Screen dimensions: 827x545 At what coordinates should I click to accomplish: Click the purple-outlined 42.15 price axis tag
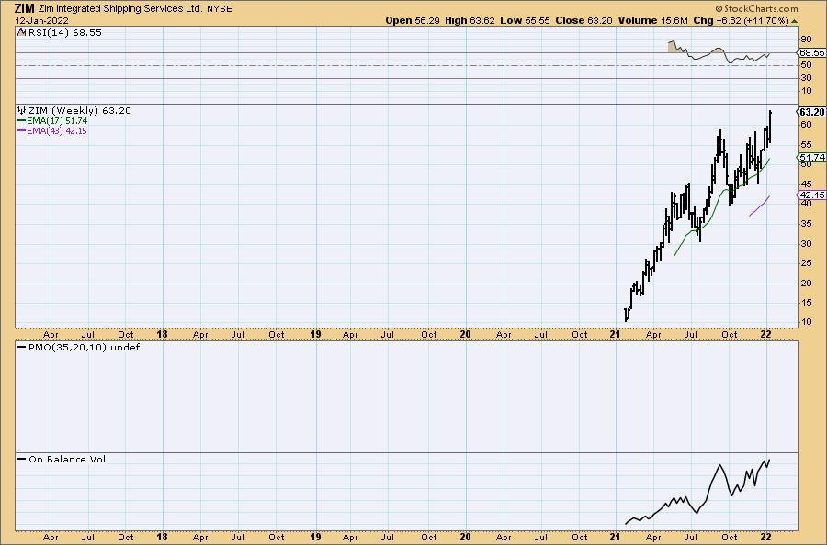click(811, 195)
